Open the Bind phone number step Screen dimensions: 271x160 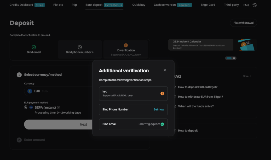(x=80, y=52)
